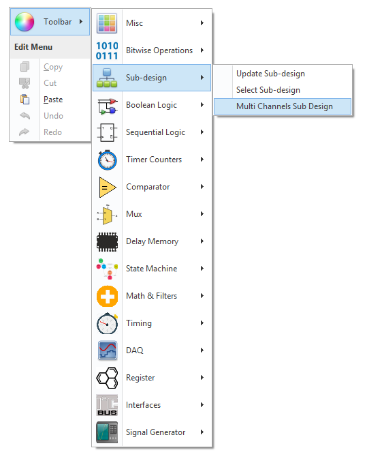Click the State Machine diagram icon

click(x=107, y=269)
